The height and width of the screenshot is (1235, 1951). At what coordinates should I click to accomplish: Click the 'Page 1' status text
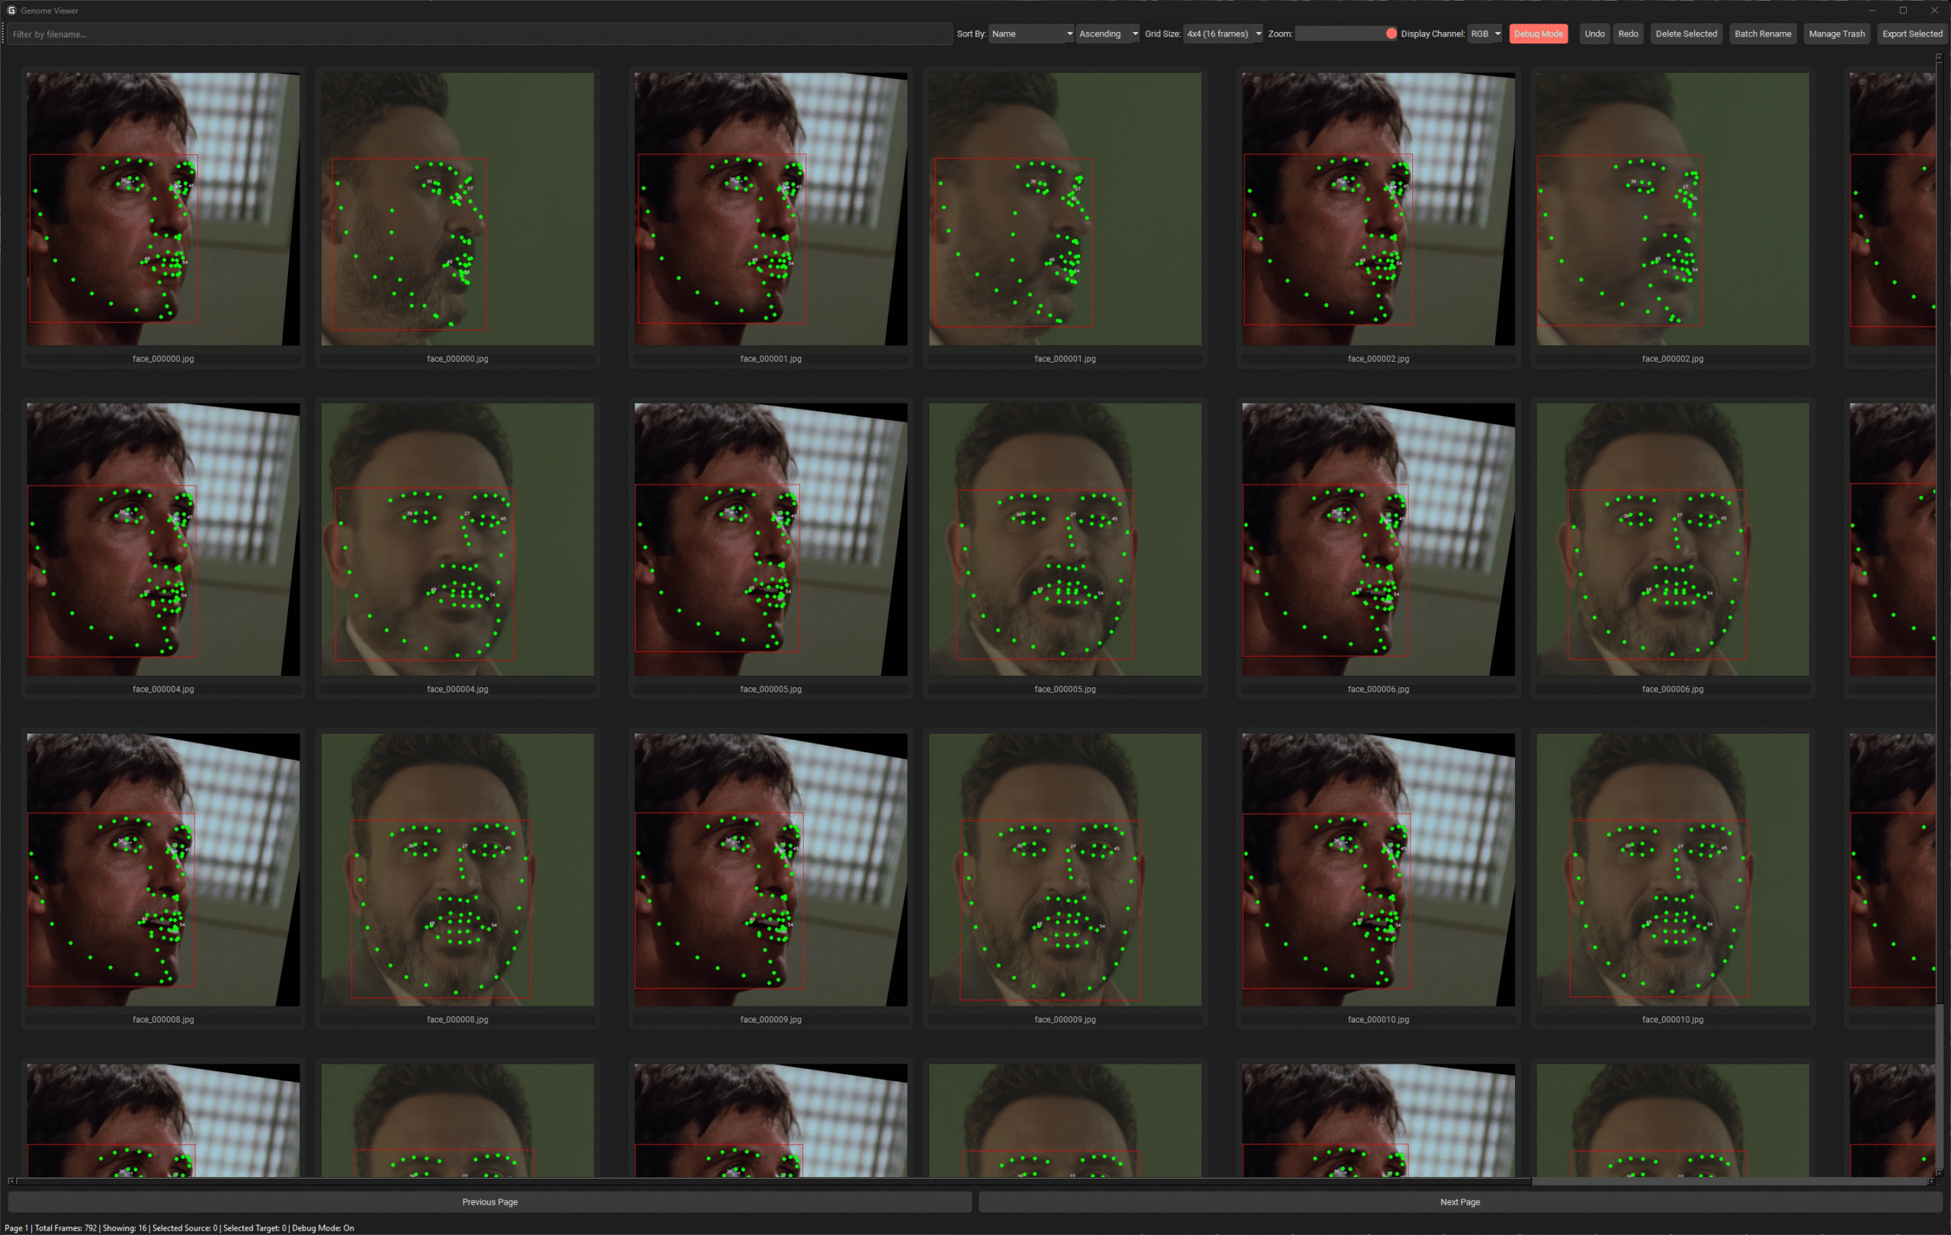pyautogui.click(x=16, y=1227)
